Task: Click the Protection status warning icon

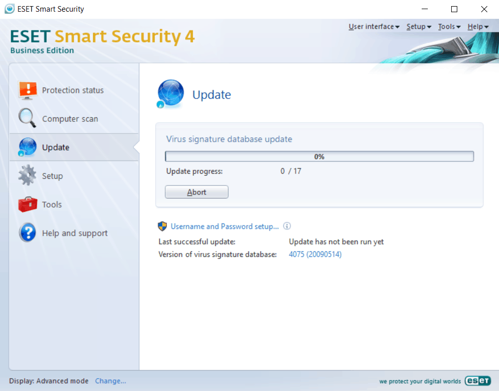Action: click(28, 90)
